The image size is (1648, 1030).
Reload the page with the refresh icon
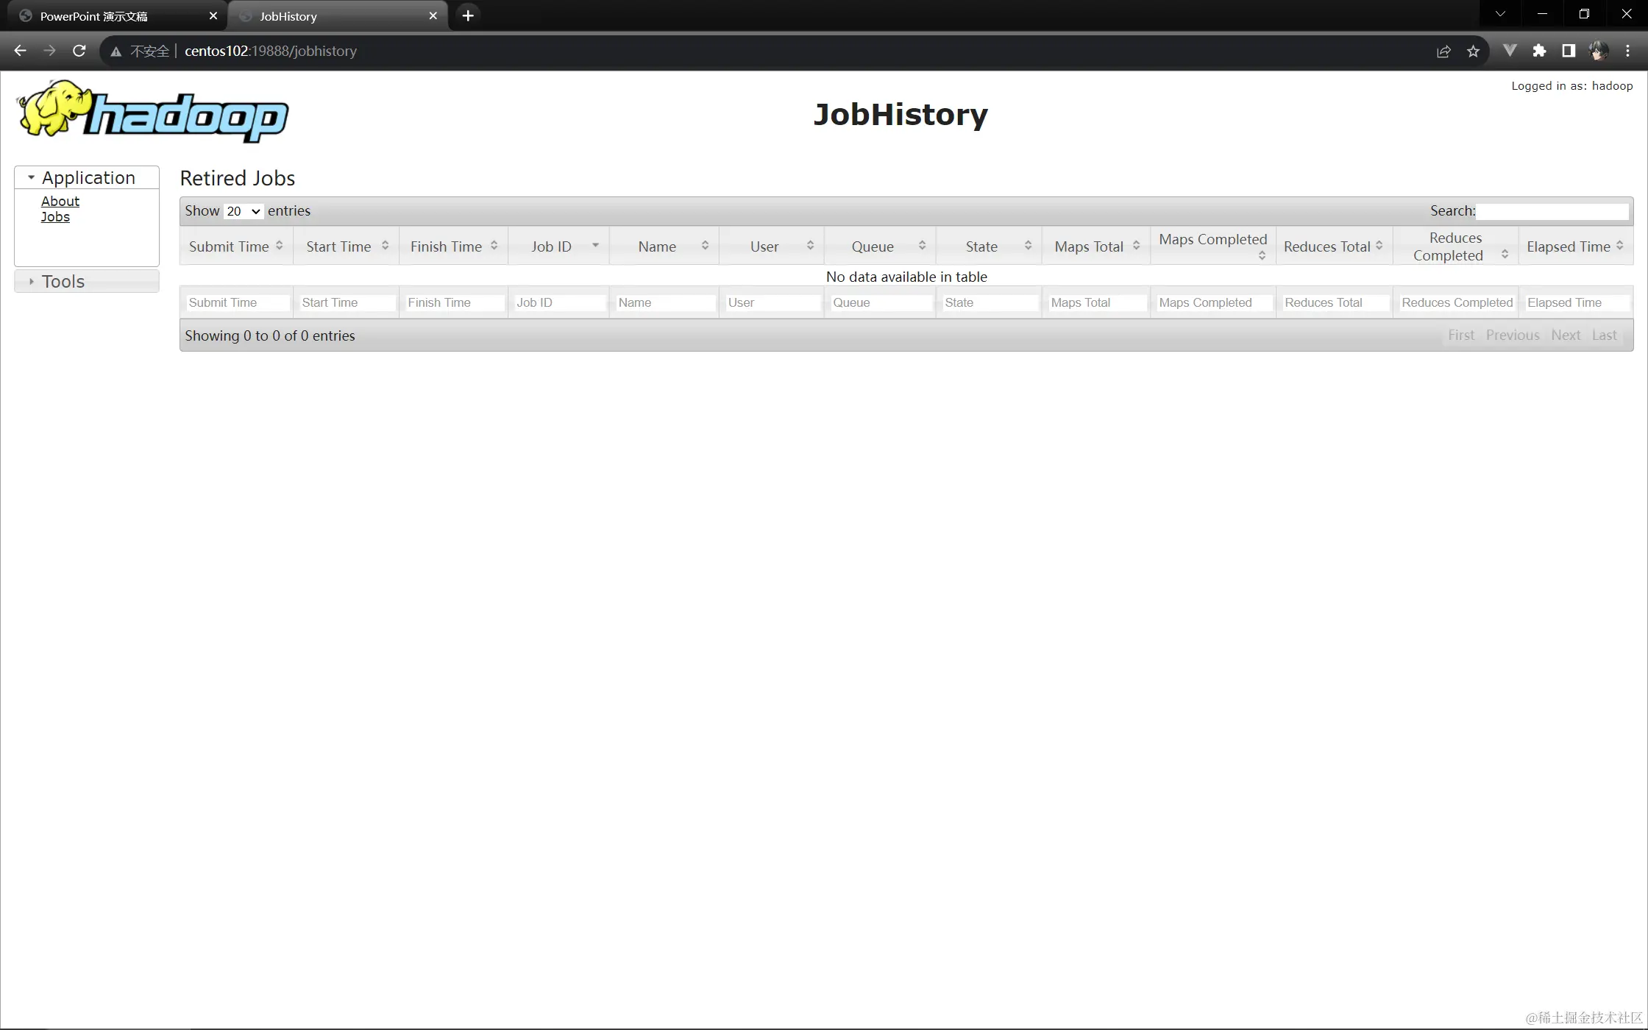79,51
